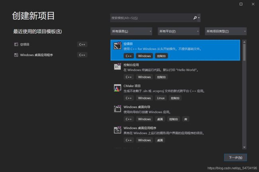
Task: Open the 所有语言 language filter dropdown
Action: point(131,31)
